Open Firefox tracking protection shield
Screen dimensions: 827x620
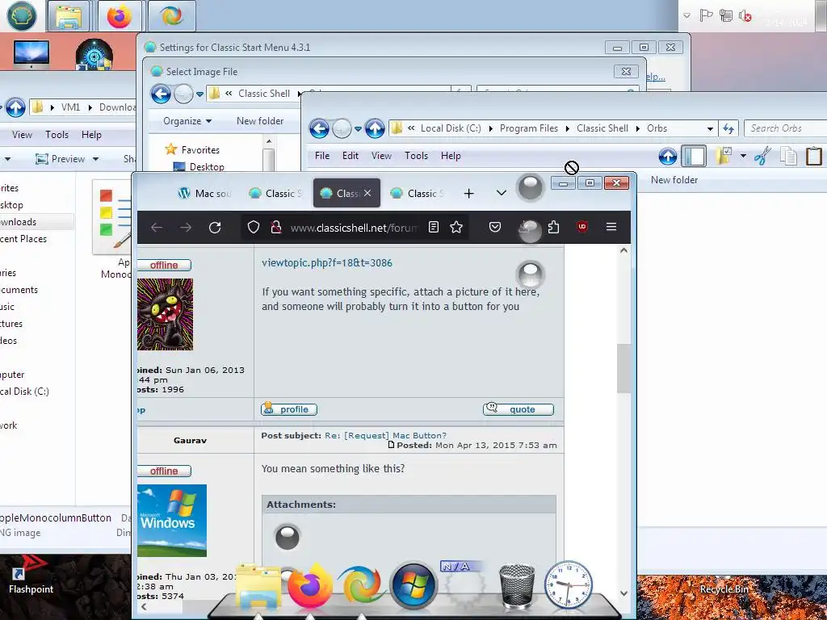click(254, 227)
